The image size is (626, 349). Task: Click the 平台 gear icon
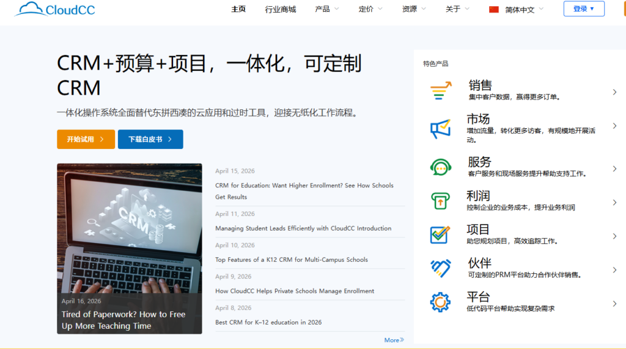click(440, 302)
